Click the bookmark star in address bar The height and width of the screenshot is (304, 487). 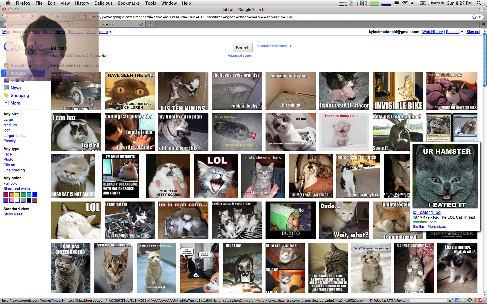pos(474,17)
